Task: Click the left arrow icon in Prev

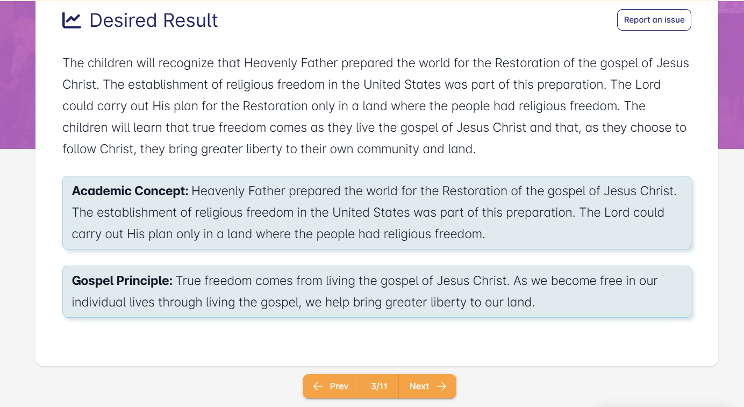Action: point(318,387)
